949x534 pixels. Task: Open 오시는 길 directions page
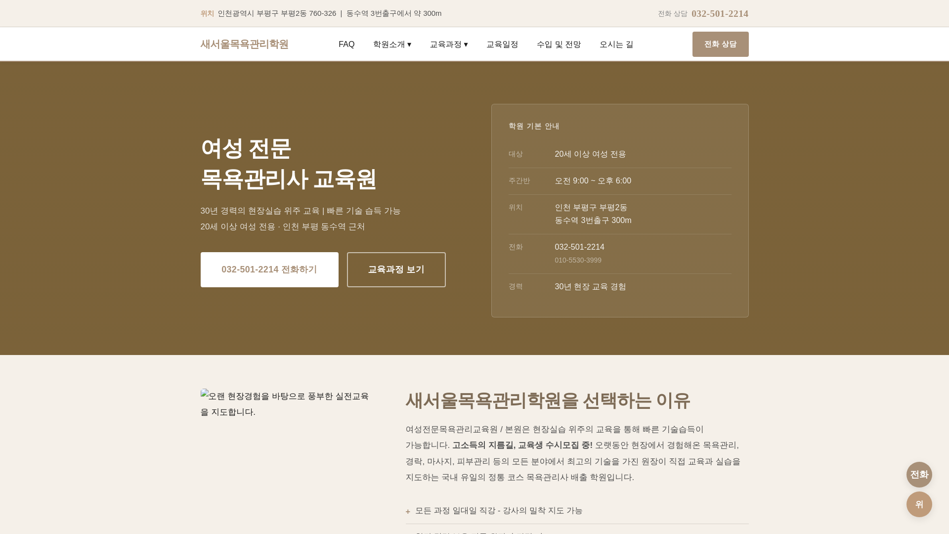coord(616,44)
